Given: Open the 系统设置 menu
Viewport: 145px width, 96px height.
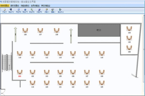Looking at the screenshot, I should [4, 6].
